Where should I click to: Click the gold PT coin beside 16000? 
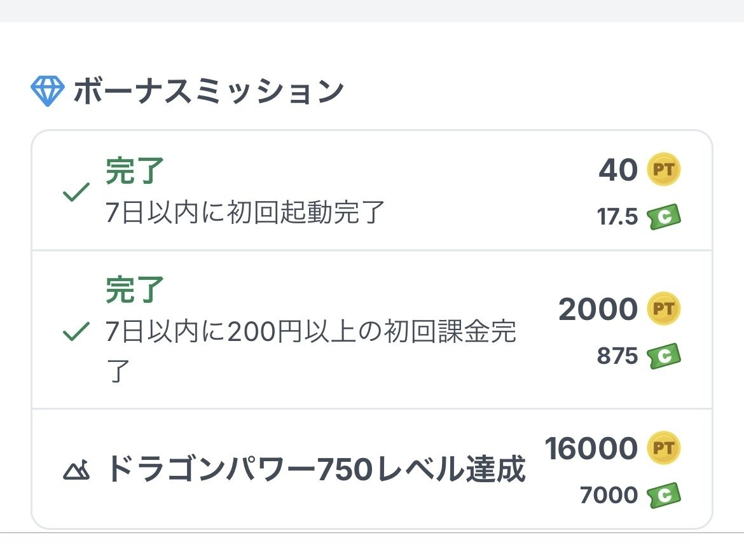[x=663, y=448]
